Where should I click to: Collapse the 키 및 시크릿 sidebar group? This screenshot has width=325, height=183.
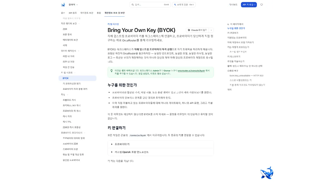click(x=68, y=73)
